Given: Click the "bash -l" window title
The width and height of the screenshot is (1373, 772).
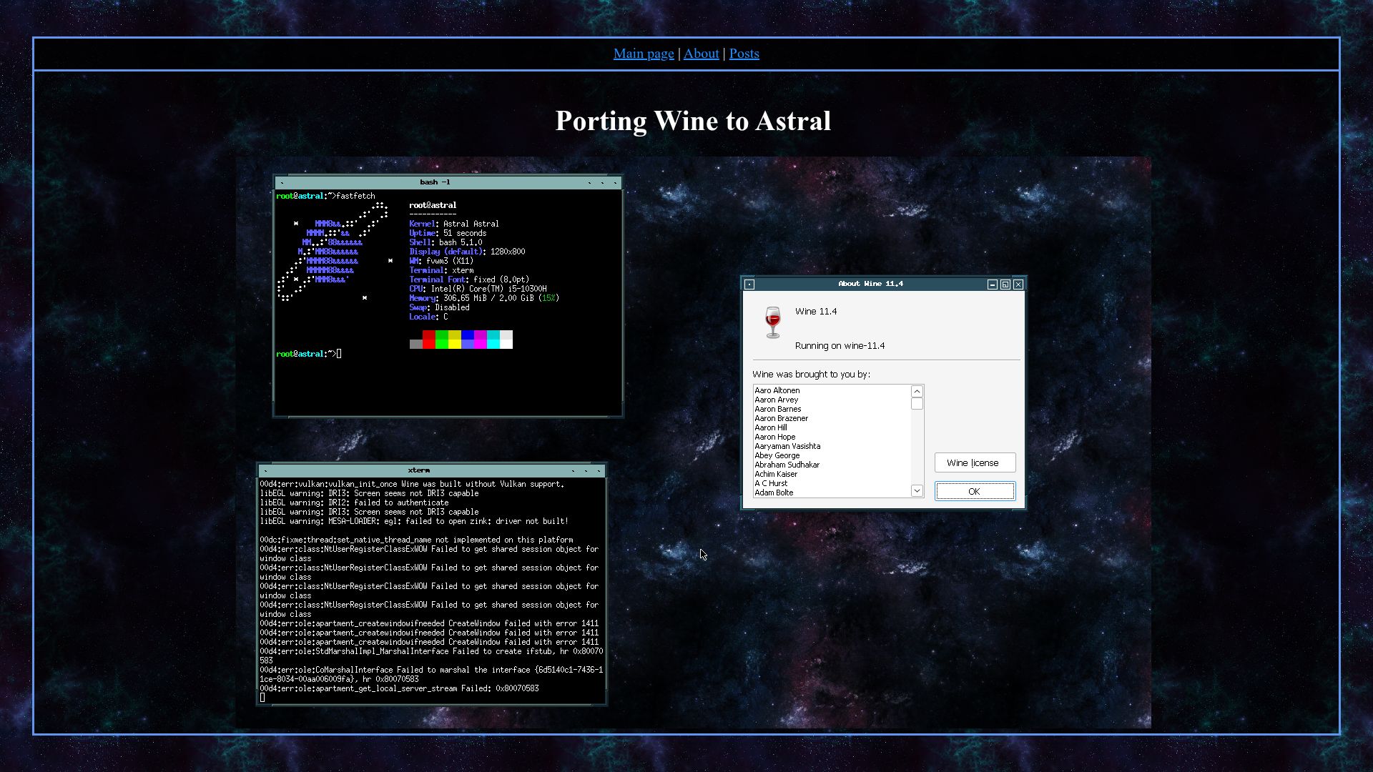Looking at the screenshot, I should tap(435, 182).
